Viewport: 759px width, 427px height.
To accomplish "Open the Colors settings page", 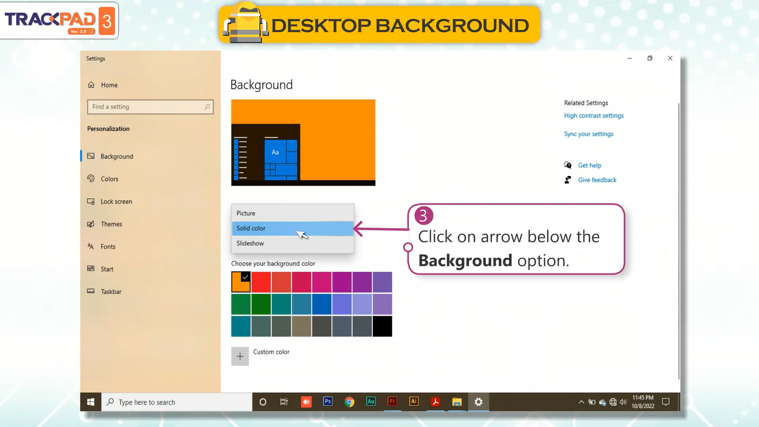I will pos(110,179).
